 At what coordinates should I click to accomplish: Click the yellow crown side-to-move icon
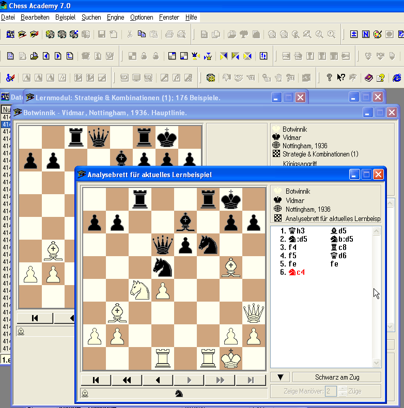(x=208, y=56)
